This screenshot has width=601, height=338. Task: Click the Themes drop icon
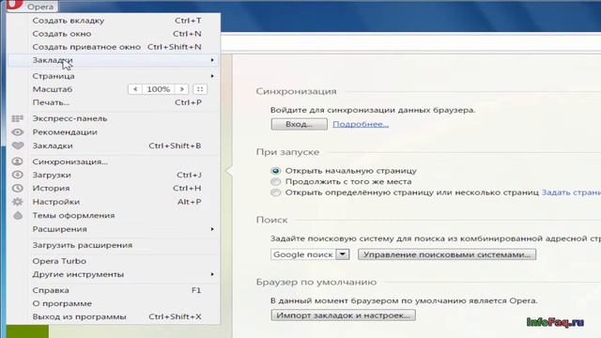coord(18,215)
